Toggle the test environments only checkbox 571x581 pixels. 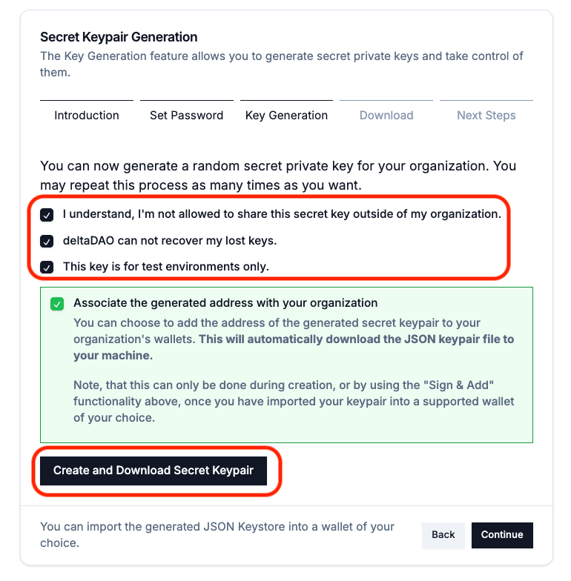click(47, 267)
